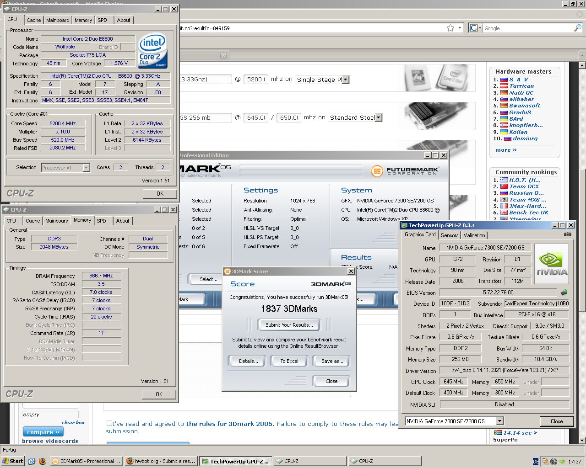Viewport: 586px width, 468px height.
Task: Click the GPU memory clock field 650
Action: (x=289, y=117)
